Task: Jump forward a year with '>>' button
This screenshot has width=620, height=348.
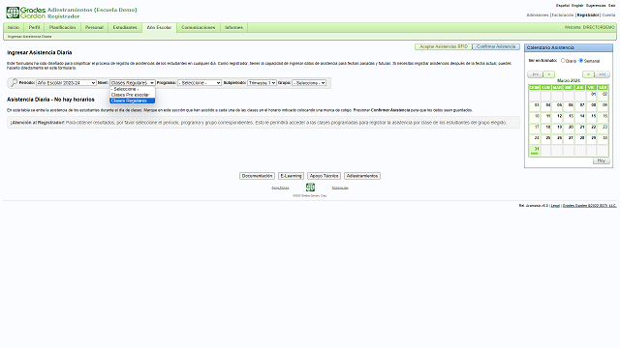Action: click(603, 74)
